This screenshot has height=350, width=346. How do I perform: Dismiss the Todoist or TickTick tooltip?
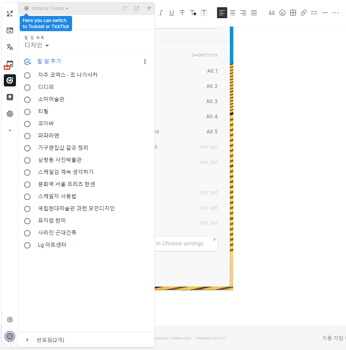(x=46, y=24)
